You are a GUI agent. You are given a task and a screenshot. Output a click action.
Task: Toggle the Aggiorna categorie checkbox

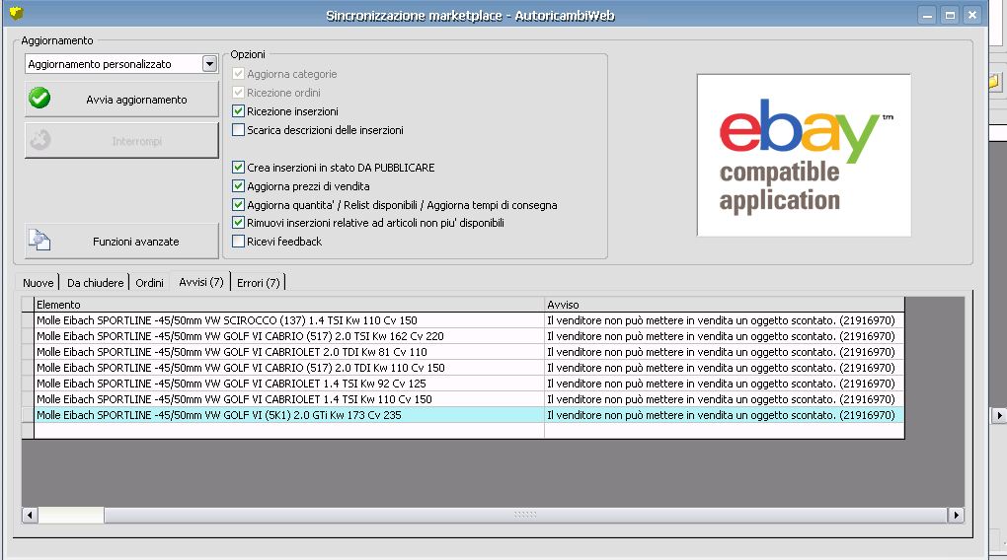click(x=238, y=74)
